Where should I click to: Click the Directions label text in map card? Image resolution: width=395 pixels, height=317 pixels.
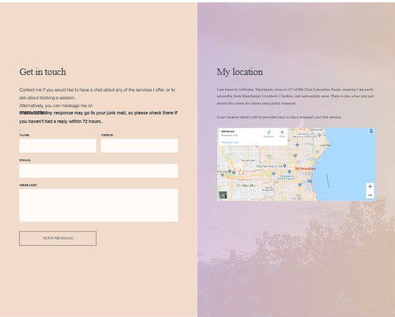pyautogui.click(x=269, y=137)
